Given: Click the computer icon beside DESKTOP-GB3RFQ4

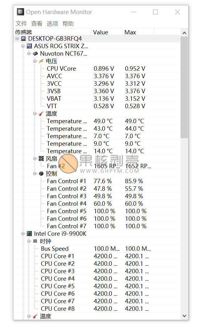Looking at the screenshot, I should tap(23, 38).
